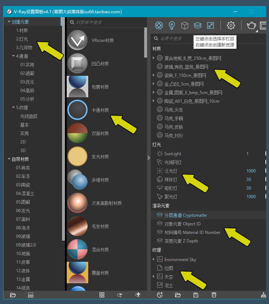Viewport: 269px width, 304px height.
Task: Expand the 陶瓷_A01_白色 material
Action: (x=154, y=101)
